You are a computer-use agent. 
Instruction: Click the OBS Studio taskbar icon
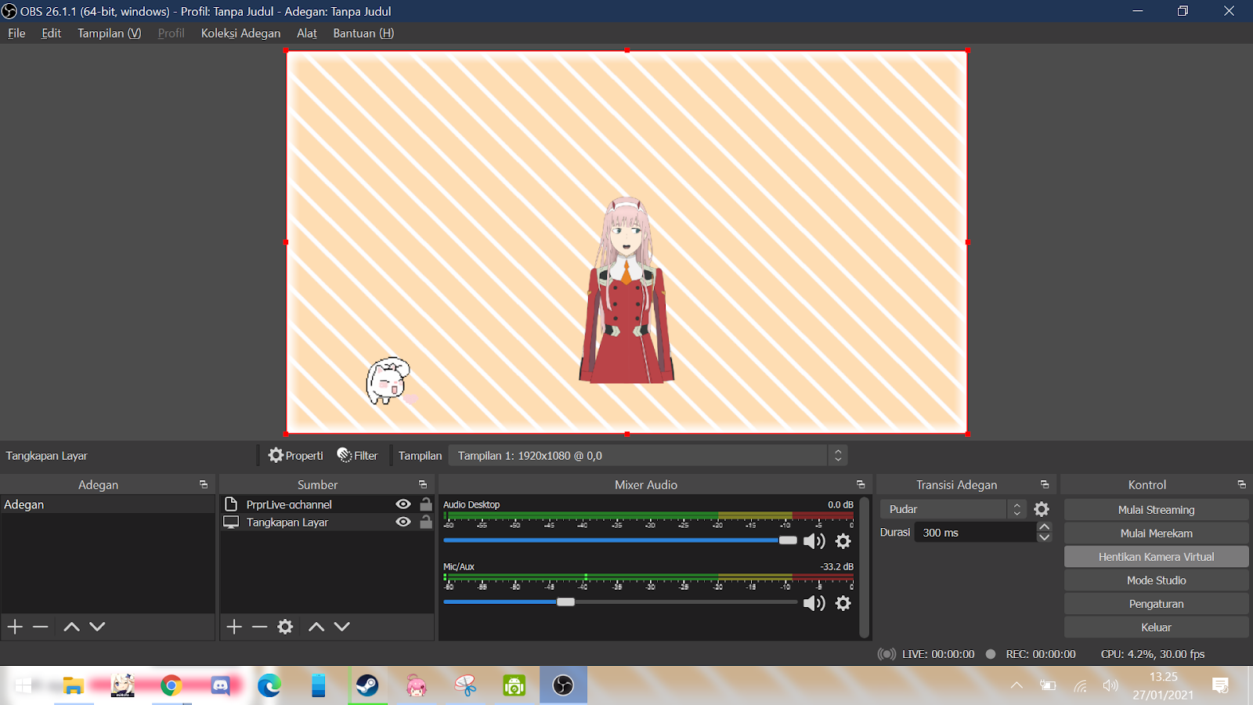pyautogui.click(x=563, y=685)
